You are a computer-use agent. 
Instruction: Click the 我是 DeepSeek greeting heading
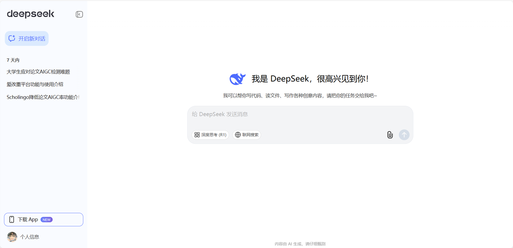pos(310,79)
